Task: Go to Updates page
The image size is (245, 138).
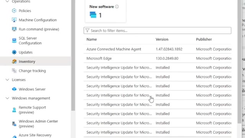Action: point(26,52)
